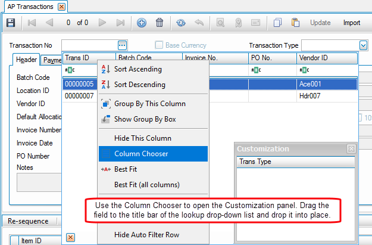Click the Update button
372x245 pixels.
(x=320, y=23)
